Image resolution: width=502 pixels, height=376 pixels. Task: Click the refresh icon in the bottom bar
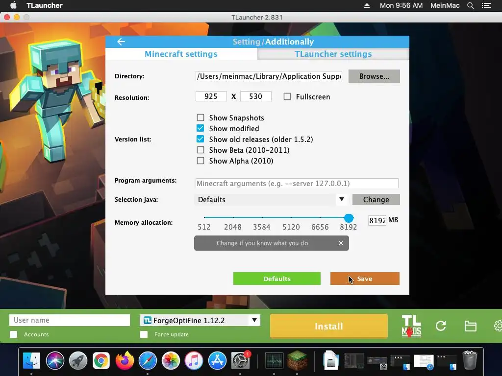click(x=441, y=326)
